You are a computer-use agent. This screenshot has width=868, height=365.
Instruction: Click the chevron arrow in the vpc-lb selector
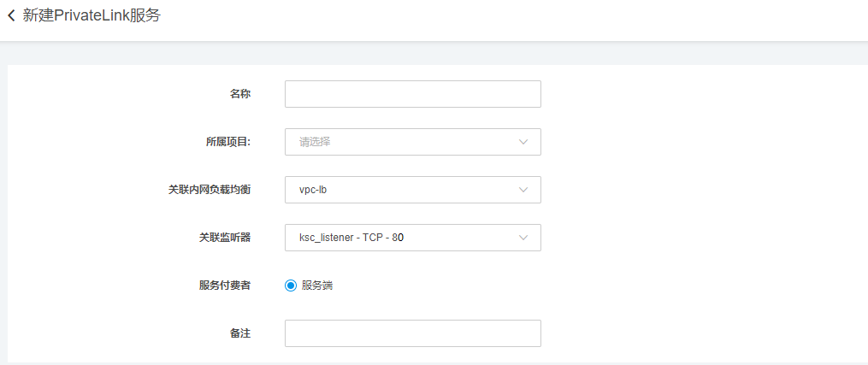click(523, 190)
